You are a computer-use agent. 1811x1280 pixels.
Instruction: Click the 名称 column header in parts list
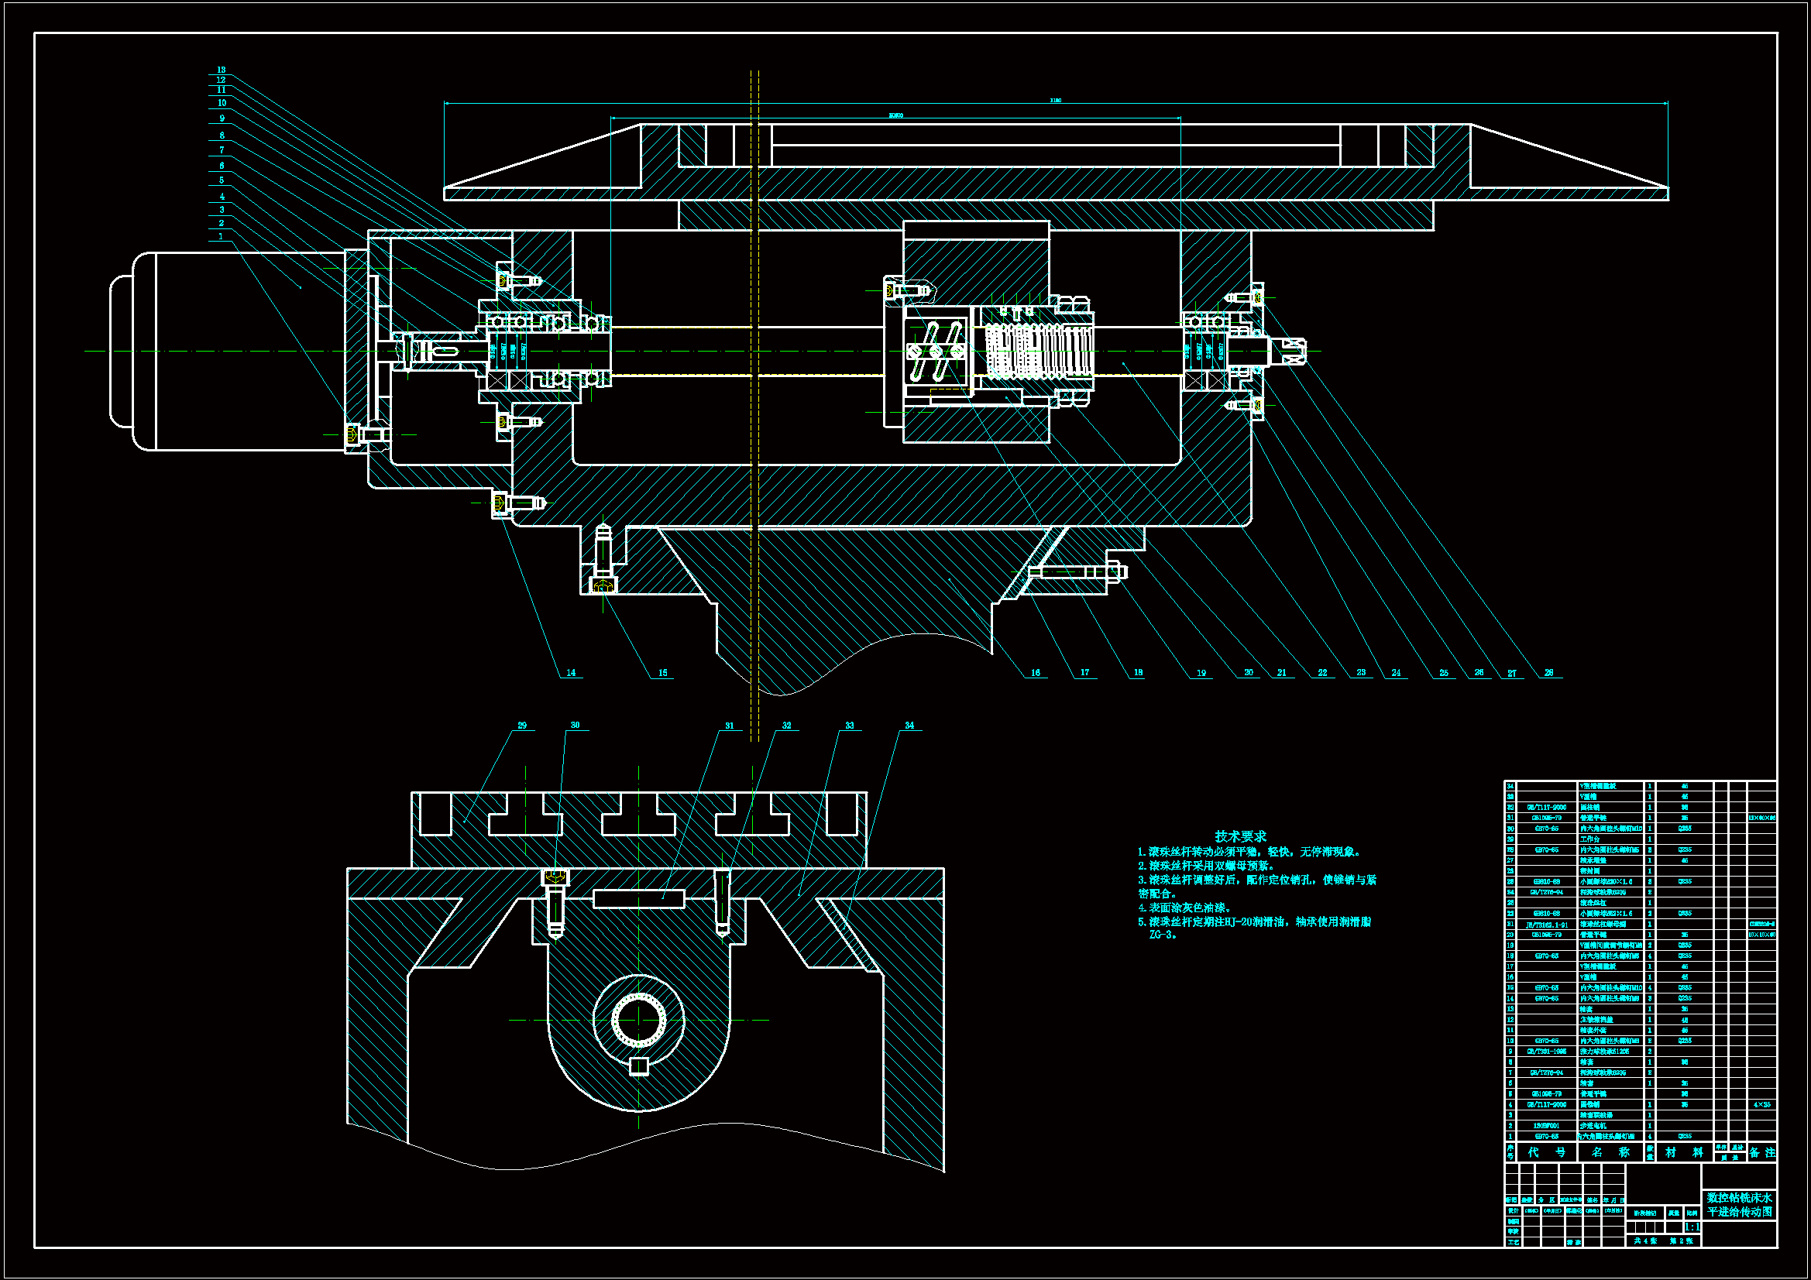click(x=1610, y=1152)
